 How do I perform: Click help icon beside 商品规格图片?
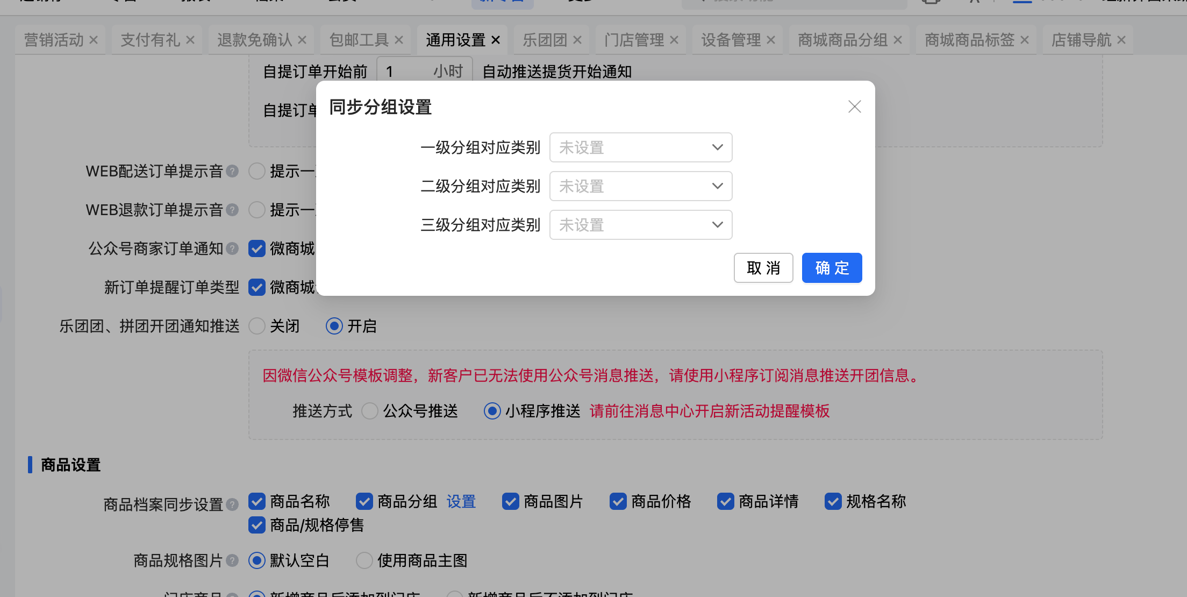[x=232, y=560]
